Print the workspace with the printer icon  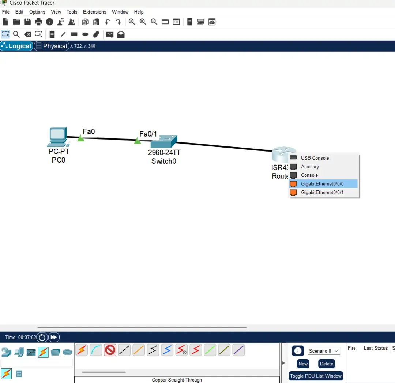click(x=38, y=22)
